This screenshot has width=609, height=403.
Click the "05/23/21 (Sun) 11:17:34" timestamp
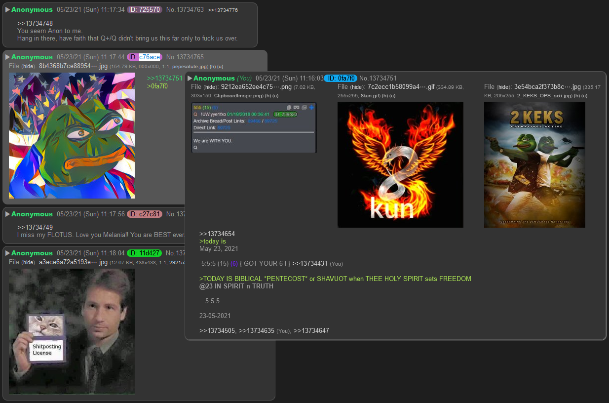click(x=91, y=10)
